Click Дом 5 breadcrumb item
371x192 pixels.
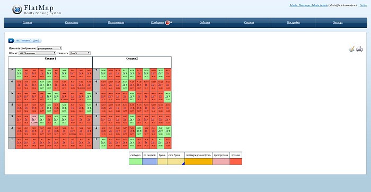(36, 41)
